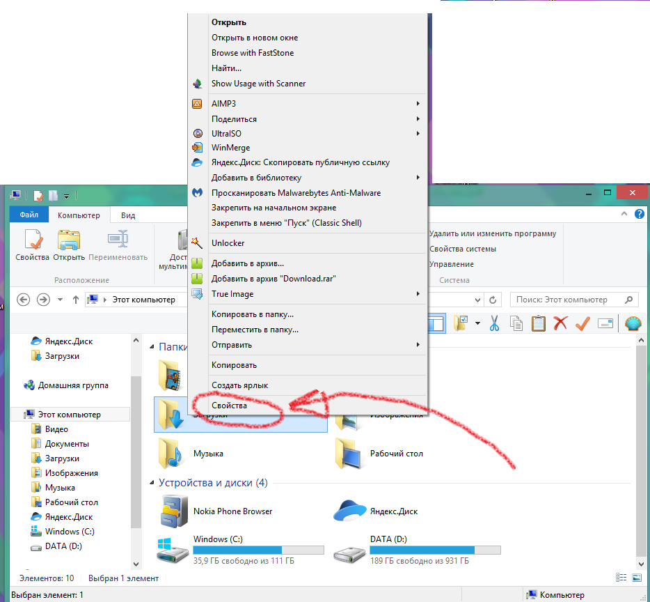Expand the Отправить submenu

tap(418, 345)
